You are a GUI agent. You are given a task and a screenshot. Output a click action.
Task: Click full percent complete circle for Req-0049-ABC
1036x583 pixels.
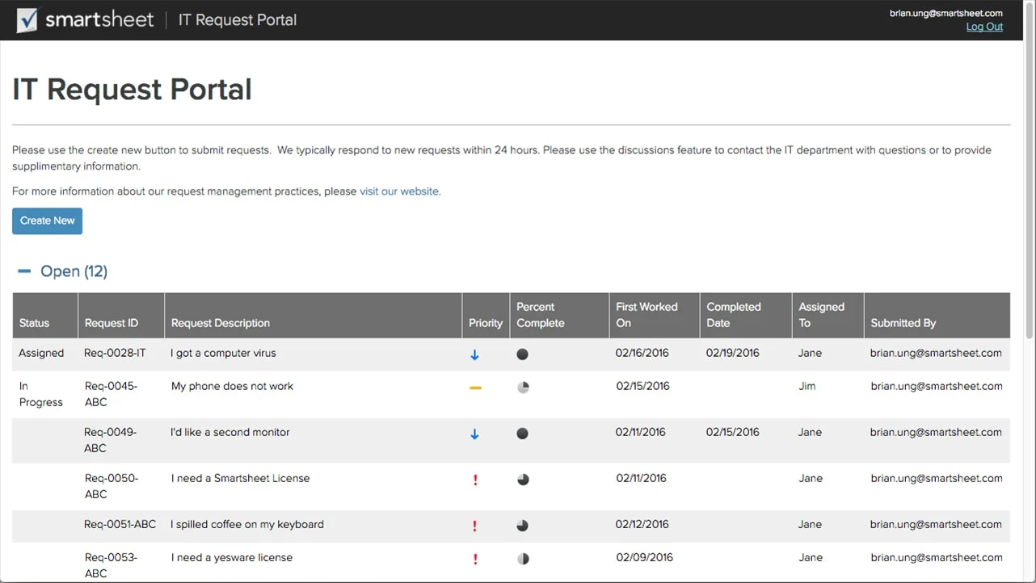tap(523, 433)
